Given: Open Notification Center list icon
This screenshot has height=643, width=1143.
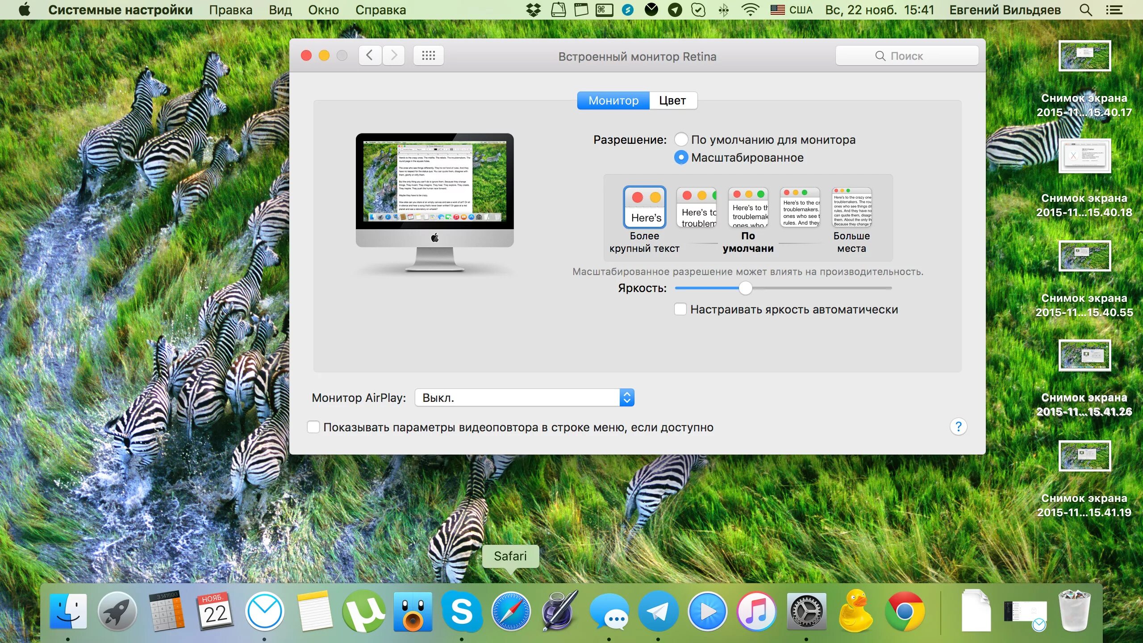Looking at the screenshot, I should (x=1114, y=10).
